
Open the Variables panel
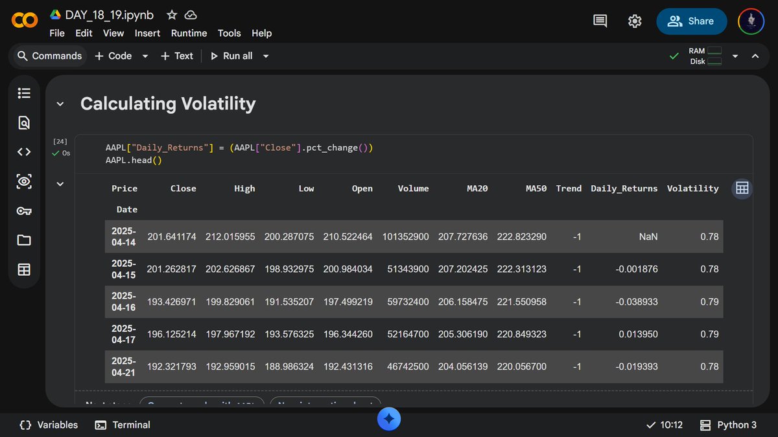pyautogui.click(x=49, y=425)
